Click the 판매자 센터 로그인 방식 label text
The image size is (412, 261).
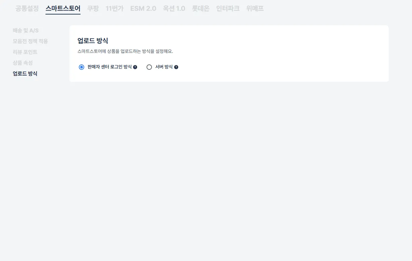pos(109,67)
